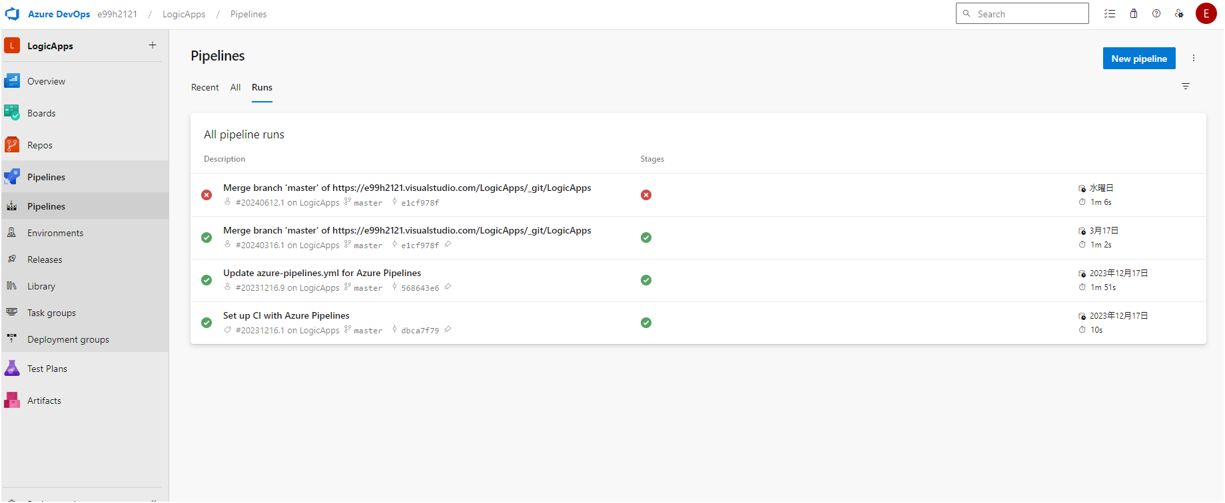This screenshot has height=503, width=1225.
Task: Open Releases in the sidebar
Action: pyautogui.click(x=85, y=259)
